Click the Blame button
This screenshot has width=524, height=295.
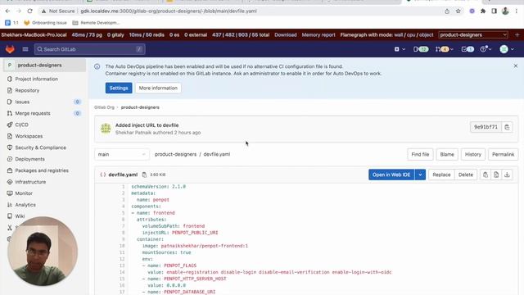447,154
